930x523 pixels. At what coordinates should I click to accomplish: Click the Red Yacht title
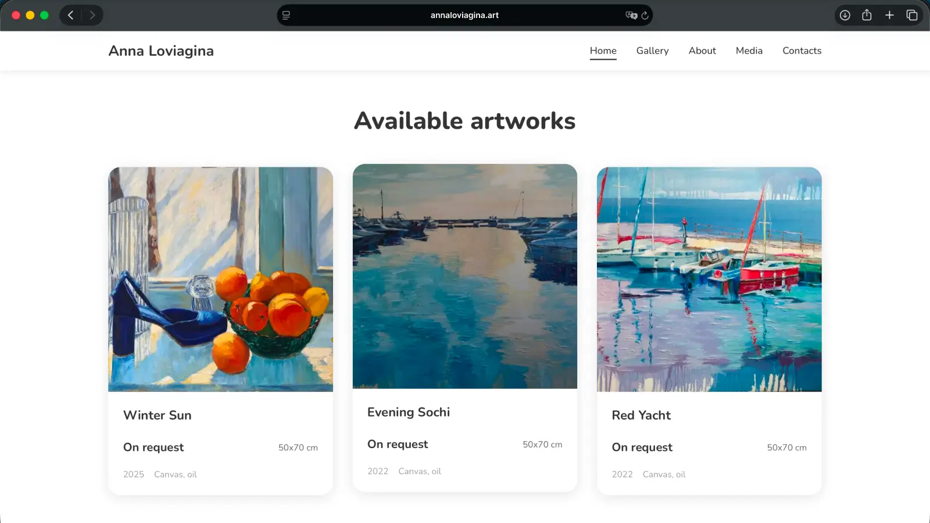641,415
